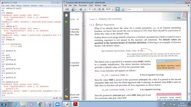The width and height of the screenshot is (191, 107).
Task: Open Adobe Reader Edit menu
Action: (70, 5)
